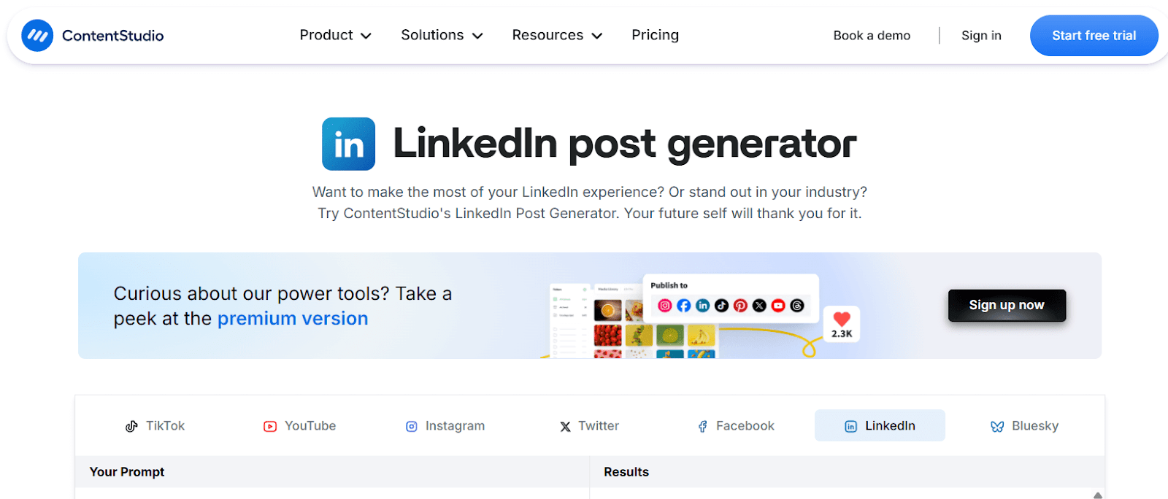This screenshot has width=1168, height=499.
Task: Select the Threads icon under Publish to
Action: 797,306
